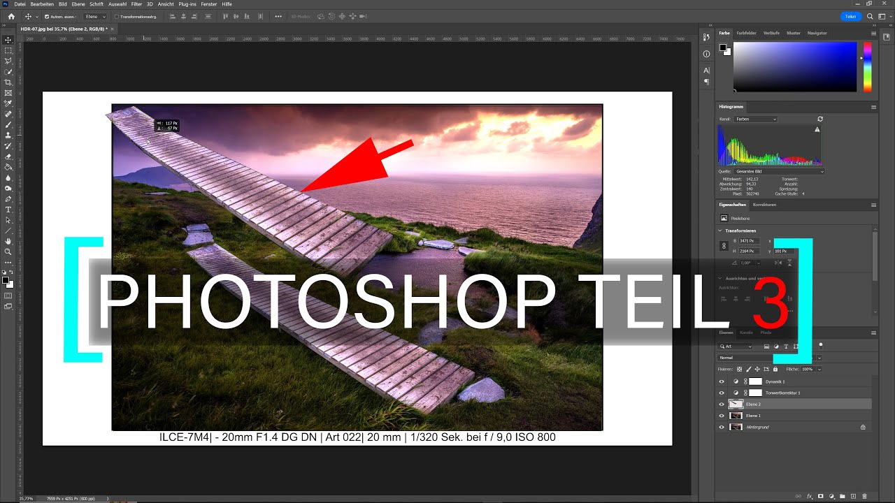Select the Lasso tool
This screenshot has height=503, width=895.
[x=8, y=61]
